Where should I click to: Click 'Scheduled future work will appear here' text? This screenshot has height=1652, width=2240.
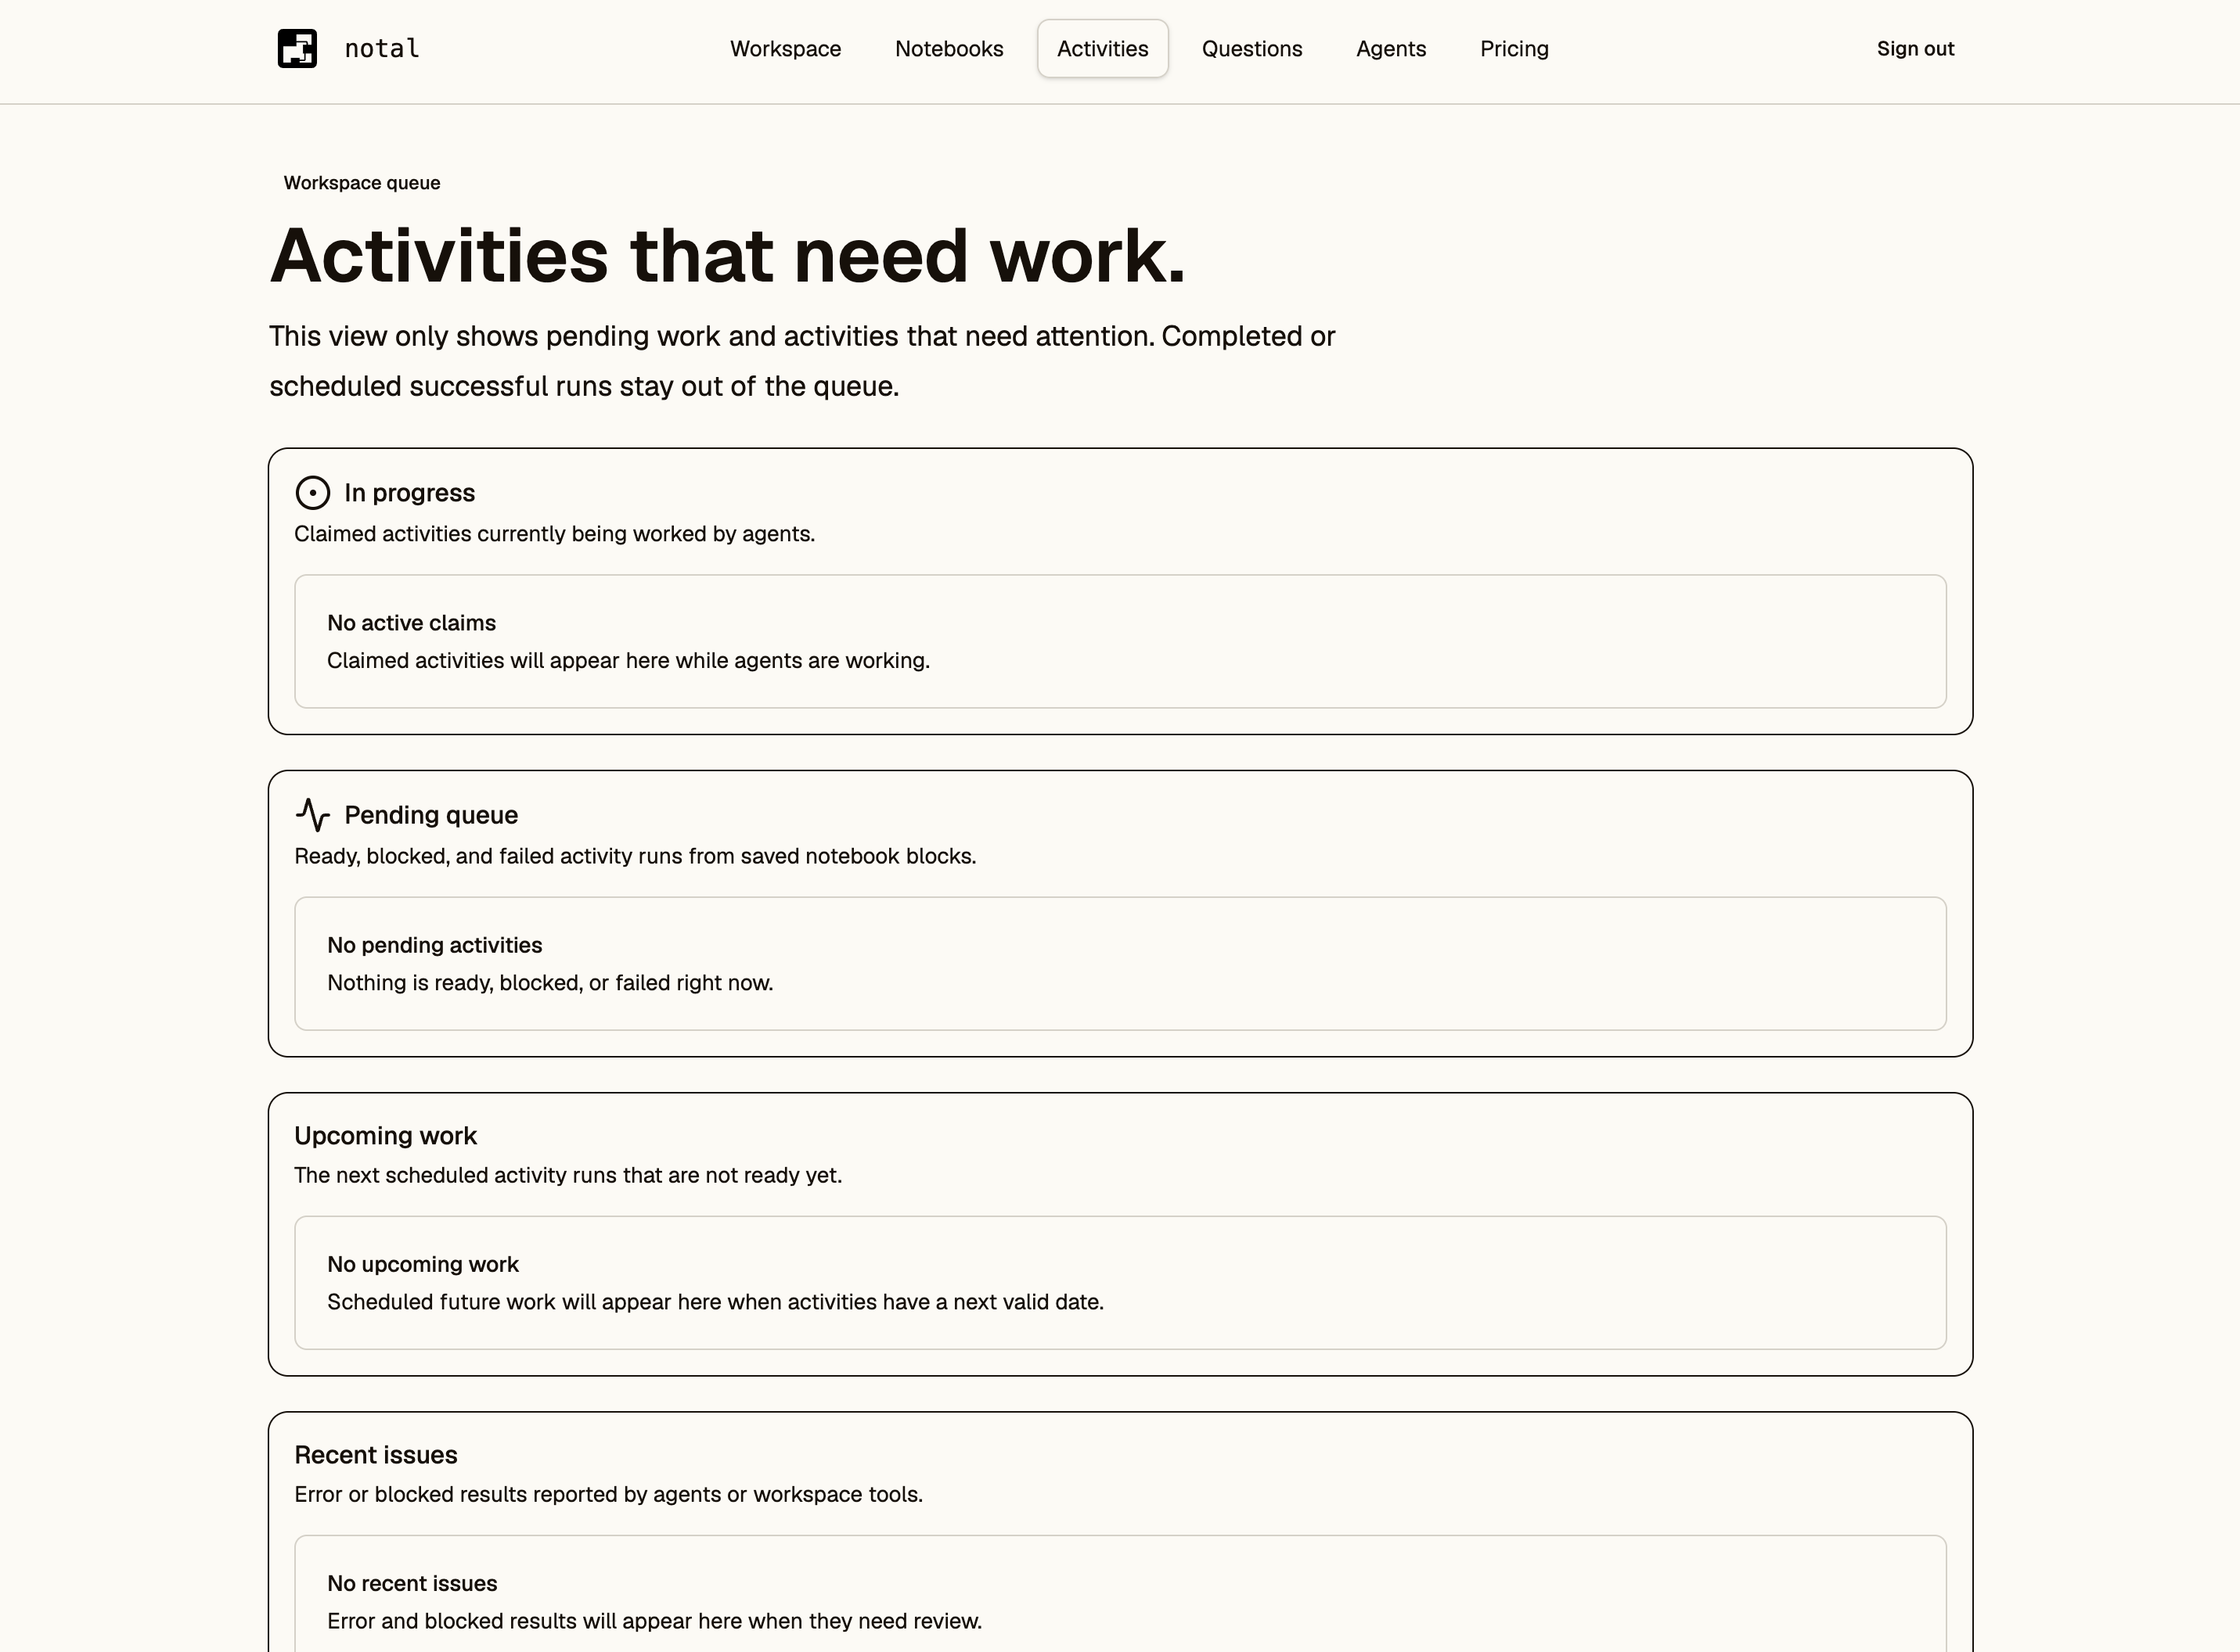point(715,1302)
